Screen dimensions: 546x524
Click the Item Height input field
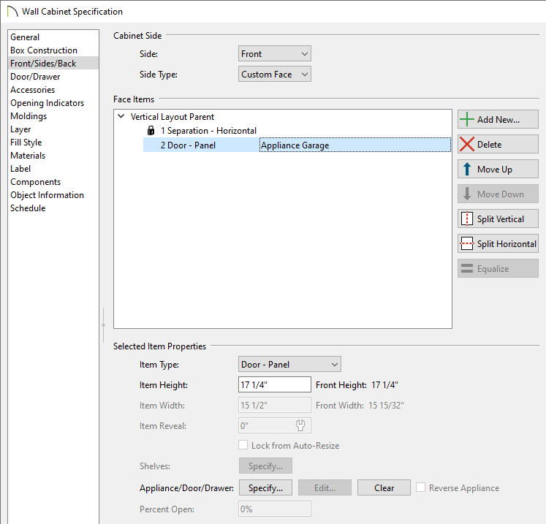click(274, 384)
